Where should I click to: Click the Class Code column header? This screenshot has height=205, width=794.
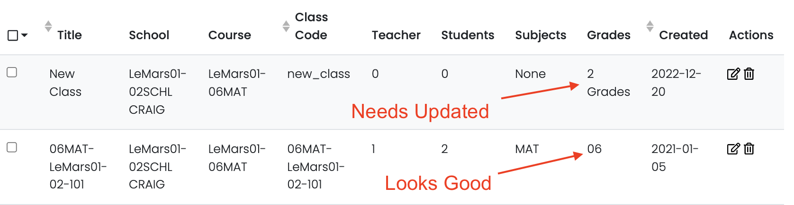pyautogui.click(x=311, y=26)
